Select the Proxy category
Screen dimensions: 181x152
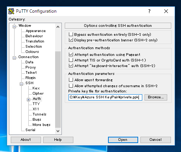click(31, 67)
